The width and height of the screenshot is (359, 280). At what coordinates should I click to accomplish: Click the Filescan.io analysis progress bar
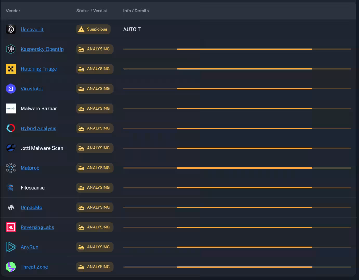point(237,188)
